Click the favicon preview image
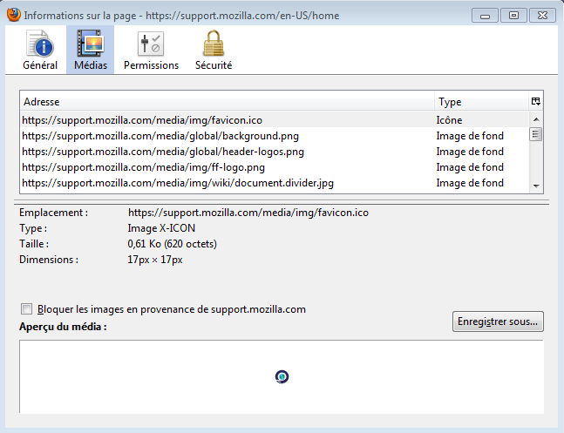This screenshot has height=433, width=564. [282, 376]
